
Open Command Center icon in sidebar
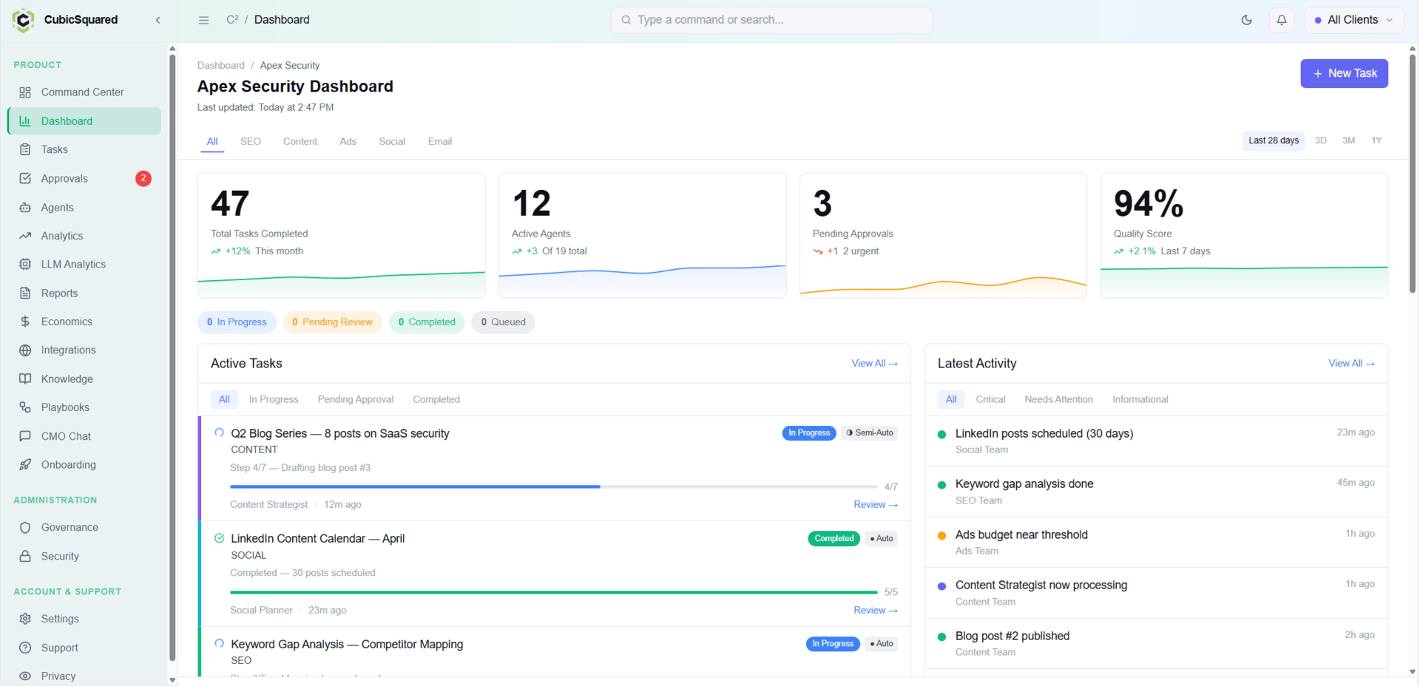25,92
